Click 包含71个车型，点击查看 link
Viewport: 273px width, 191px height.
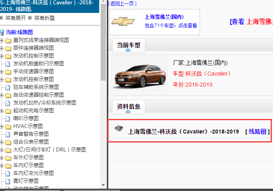pos(171,26)
